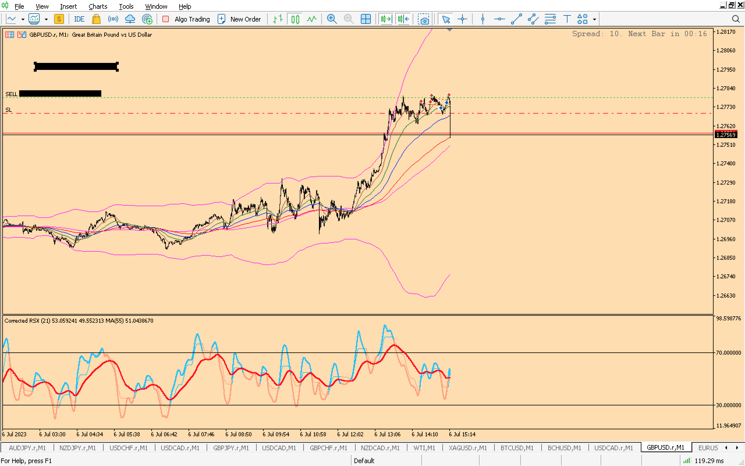Select the crosshair cursor tool
The width and height of the screenshot is (745, 466).
point(462,19)
